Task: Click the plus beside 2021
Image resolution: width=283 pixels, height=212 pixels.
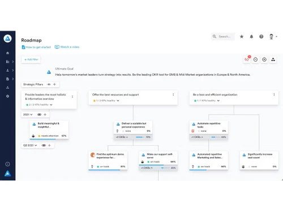Action: pos(45,114)
